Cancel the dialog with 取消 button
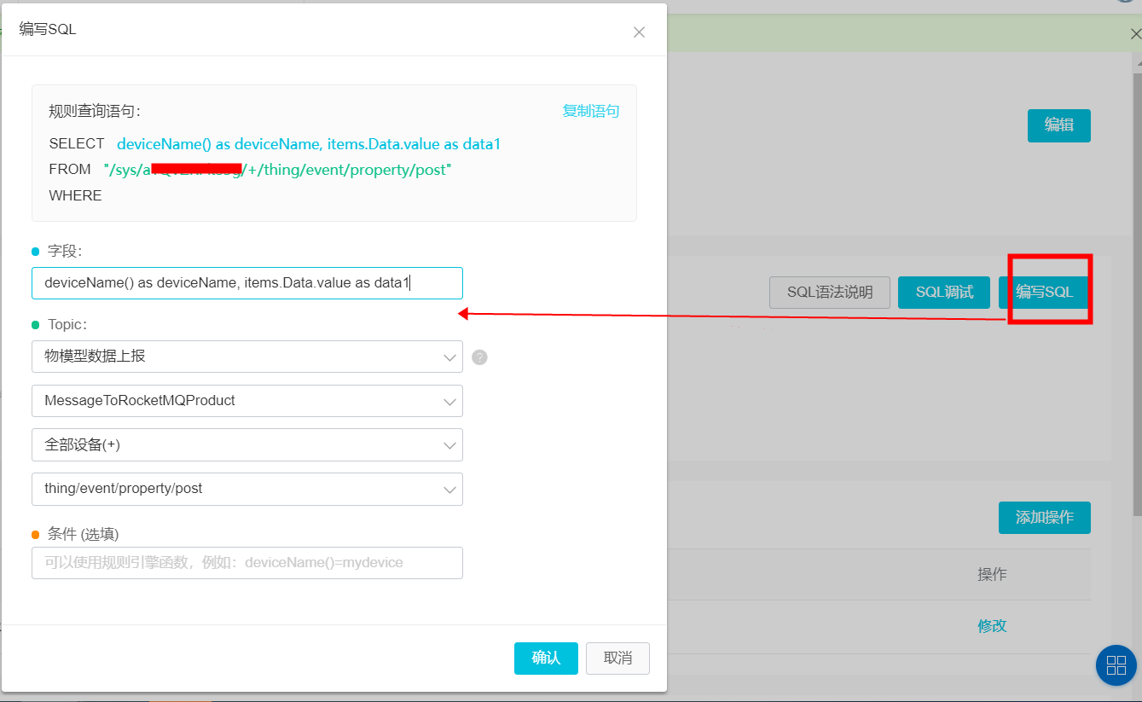The height and width of the screenshot is (702, 1142). [x=618, y=658]
